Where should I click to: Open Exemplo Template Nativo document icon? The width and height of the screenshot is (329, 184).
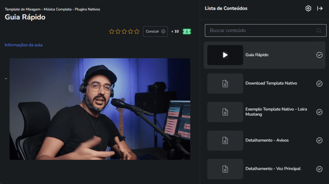pyautogui.click(x=225, y=112)
